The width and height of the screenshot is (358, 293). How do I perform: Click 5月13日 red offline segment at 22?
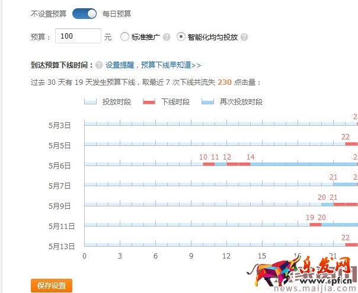pos(351,244)
